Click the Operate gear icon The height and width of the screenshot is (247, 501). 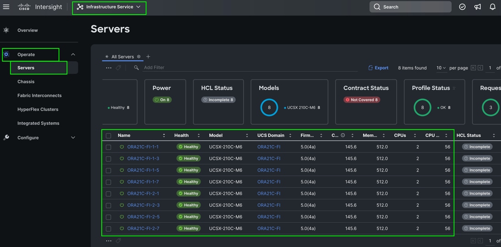(6, 54)
